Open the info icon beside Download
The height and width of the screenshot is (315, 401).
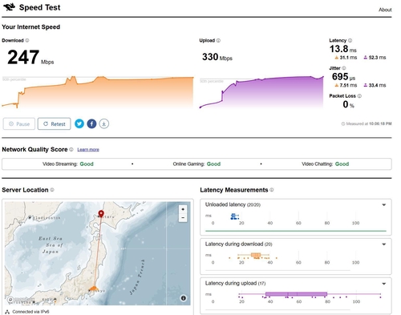[x=27, y=40]
